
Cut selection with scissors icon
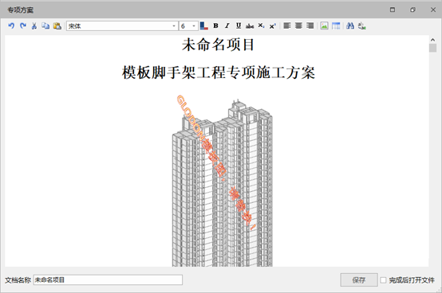click(x=34, y=25)
